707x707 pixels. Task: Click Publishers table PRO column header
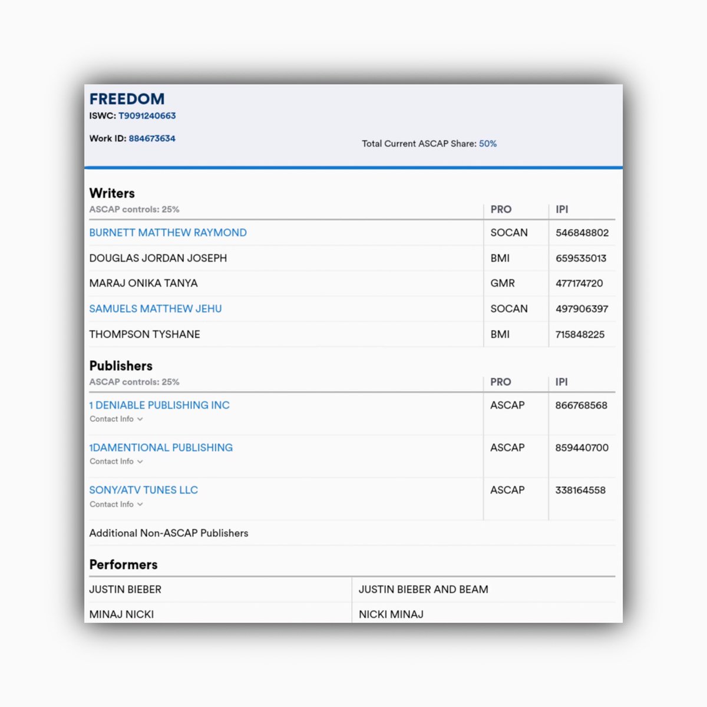coord(501,382)
